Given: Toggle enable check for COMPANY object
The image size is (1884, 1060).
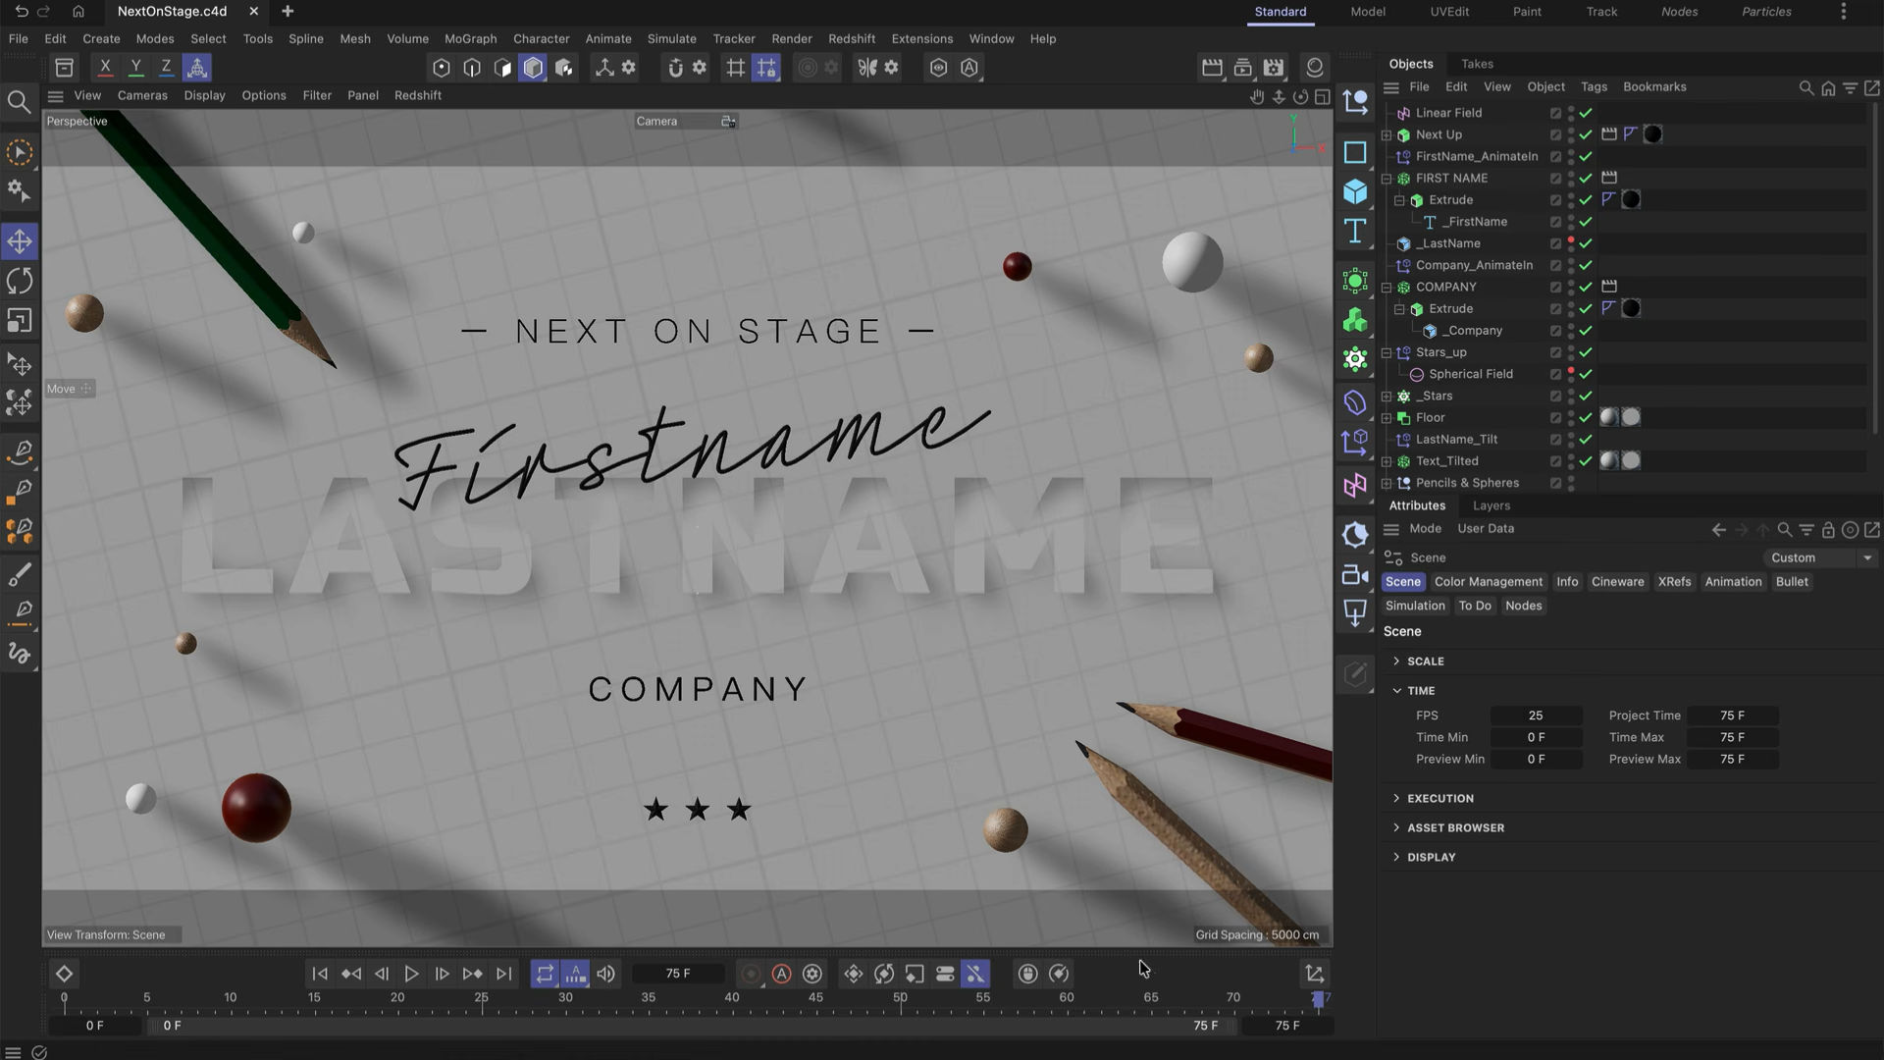Looking at the screenshot, I should point(1586,288).
